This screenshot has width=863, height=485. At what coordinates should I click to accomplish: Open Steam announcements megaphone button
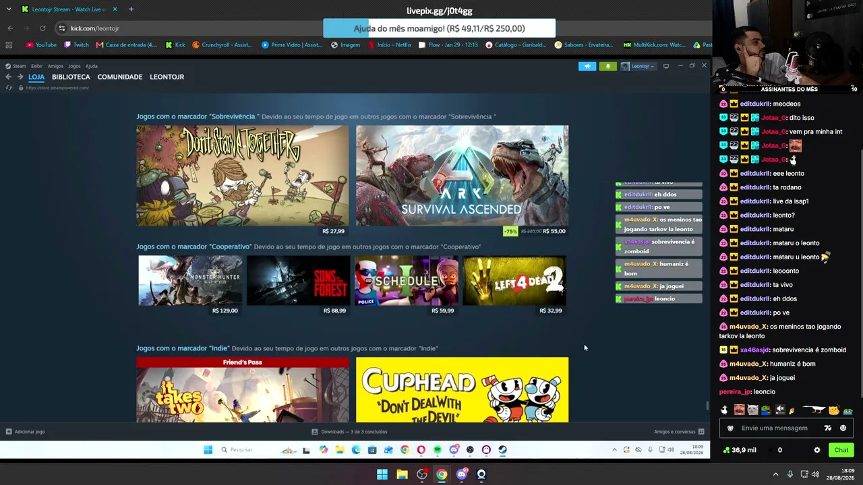[587, 66]
